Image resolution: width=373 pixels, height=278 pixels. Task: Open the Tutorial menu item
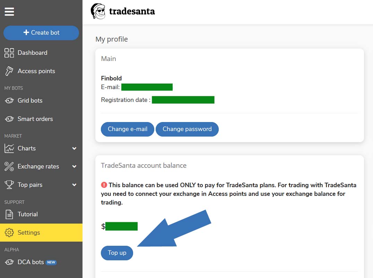27,214
